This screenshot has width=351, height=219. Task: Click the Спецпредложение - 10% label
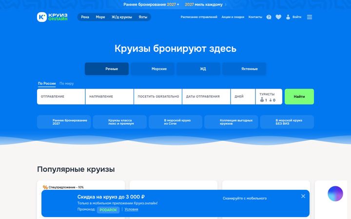(66, 187)
